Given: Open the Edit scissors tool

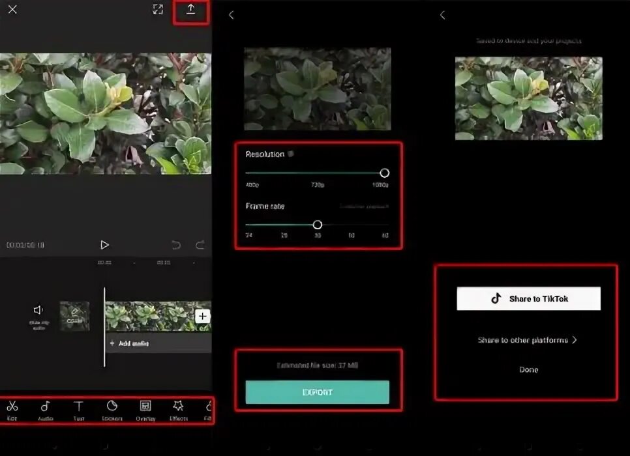Looking at the screenshot, I should pos(12,410).
